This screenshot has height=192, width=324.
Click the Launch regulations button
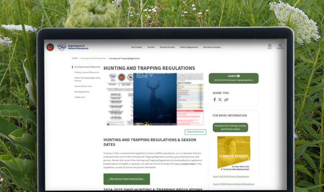coord(233,78)
